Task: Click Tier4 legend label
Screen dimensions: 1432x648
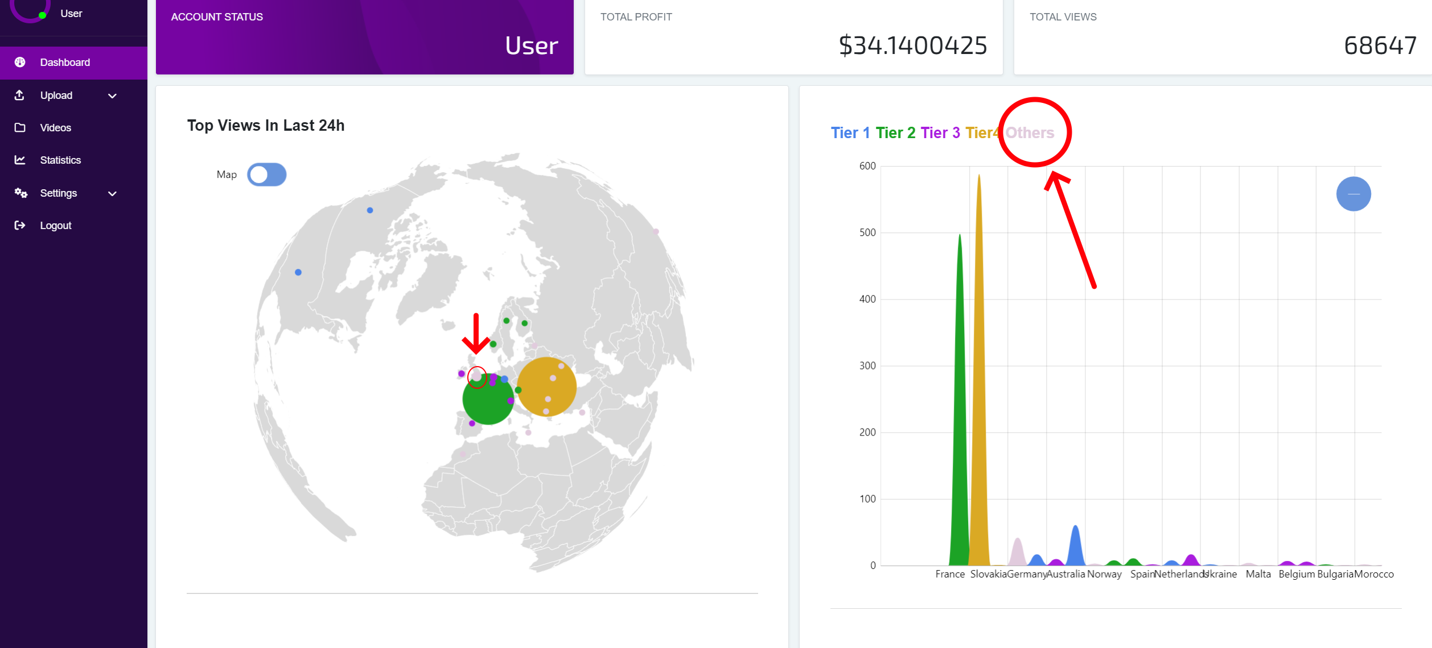Action: pos(982,133)
